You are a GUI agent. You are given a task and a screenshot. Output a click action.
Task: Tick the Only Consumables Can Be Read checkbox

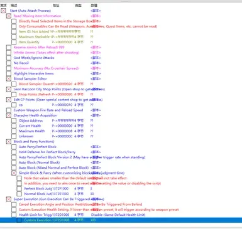14,26
